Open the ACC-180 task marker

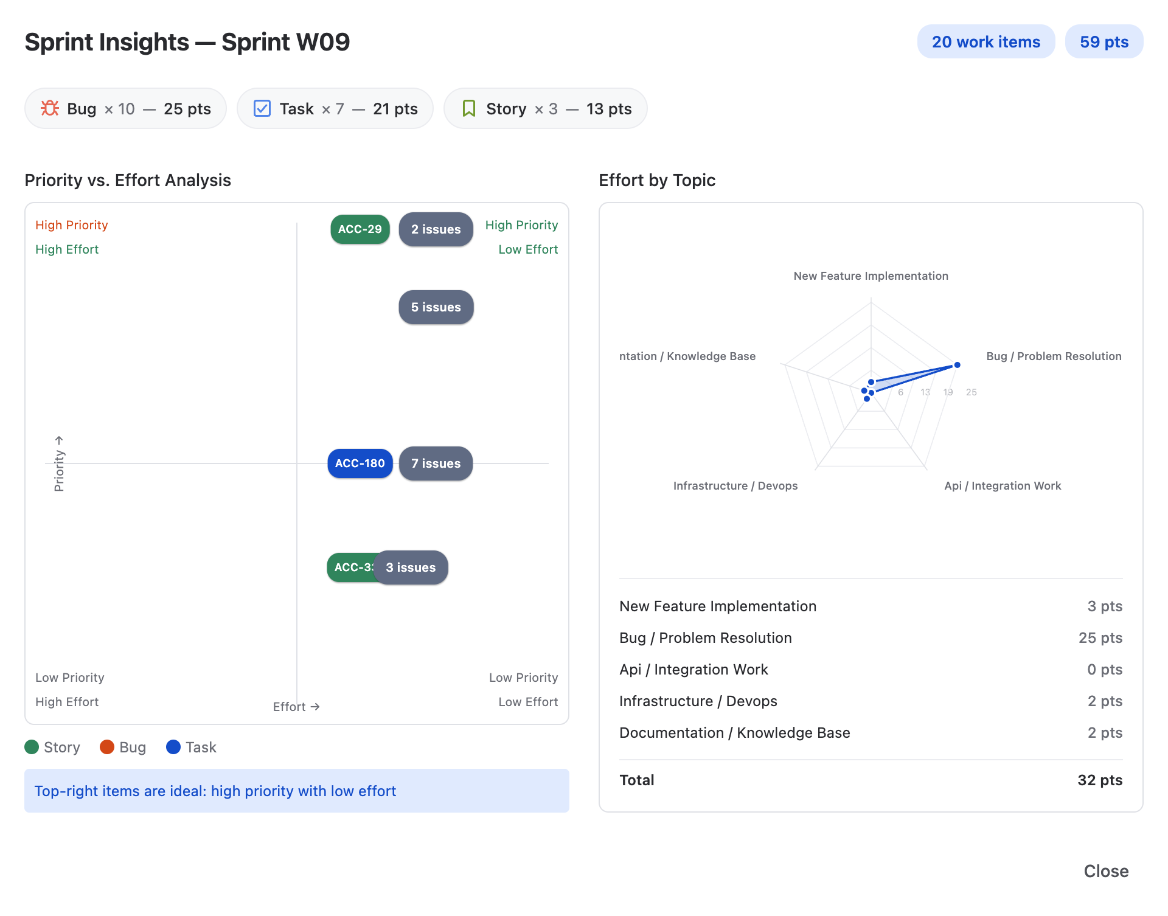pos(360,463)
